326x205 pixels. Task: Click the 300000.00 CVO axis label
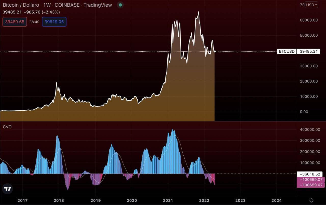coord(310,140)
